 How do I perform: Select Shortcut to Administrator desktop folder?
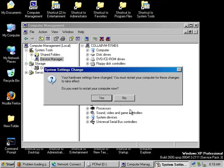coord(78,9)
